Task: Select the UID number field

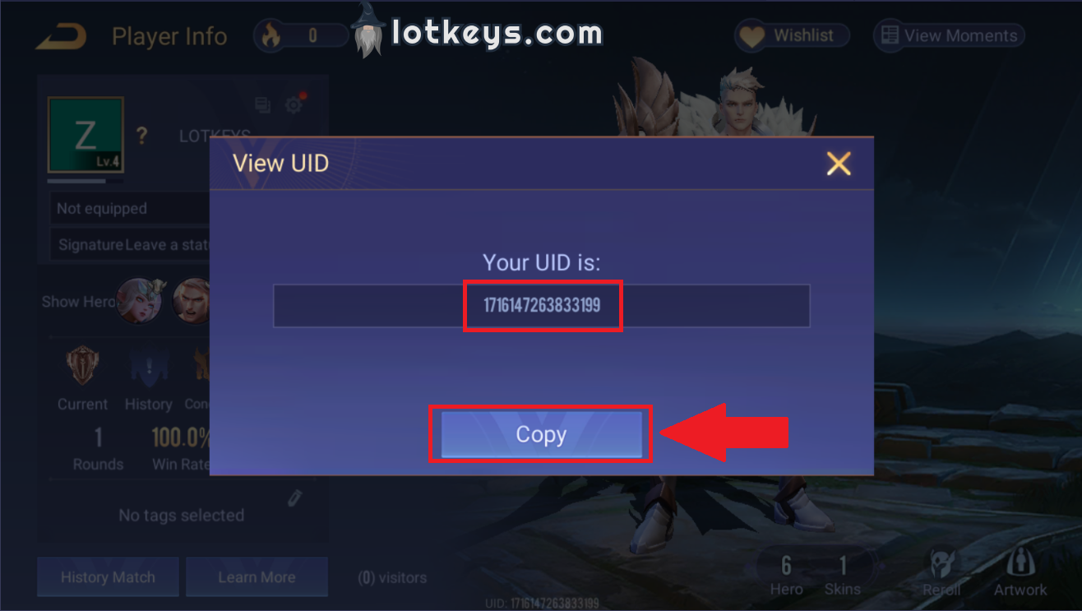Action: (x=542, y=306)
